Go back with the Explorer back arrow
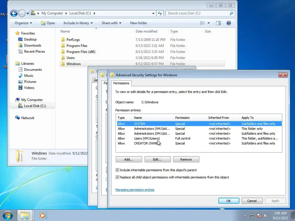Screen dimensions: 295x221 14,13
